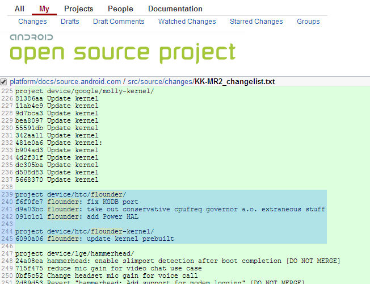Select line 233 'b904ad3 Update kernel'
The image size is (370, 284).
[57, 151]
